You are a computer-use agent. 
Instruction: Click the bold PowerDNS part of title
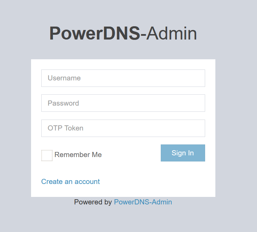[x=95, y=33]
